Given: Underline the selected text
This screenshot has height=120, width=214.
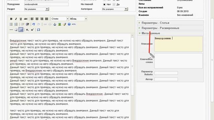Looking at the screenshot, I should point(21,19).
